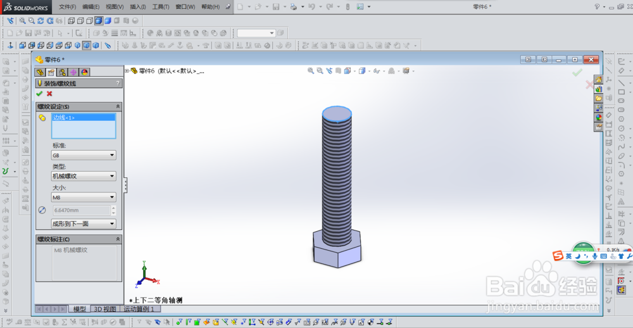Viewport: 633px width, 328px height.
Task: Click highlighted top circular edge of bolt
Action: (x=337, y=113)
